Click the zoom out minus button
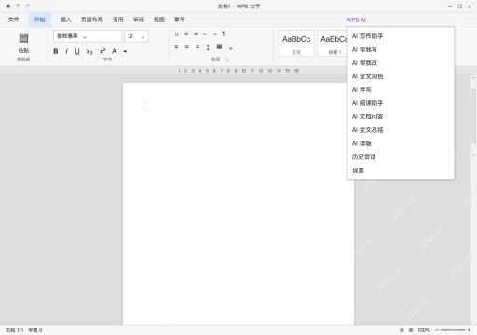The height and width of the screenshot is (335, 477). point(437,330)
